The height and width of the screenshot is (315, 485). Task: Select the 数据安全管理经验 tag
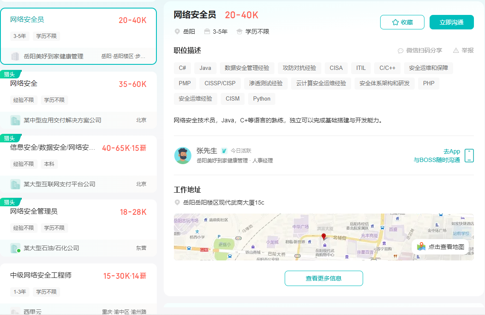pyautogui.click(x=247, y=68)
